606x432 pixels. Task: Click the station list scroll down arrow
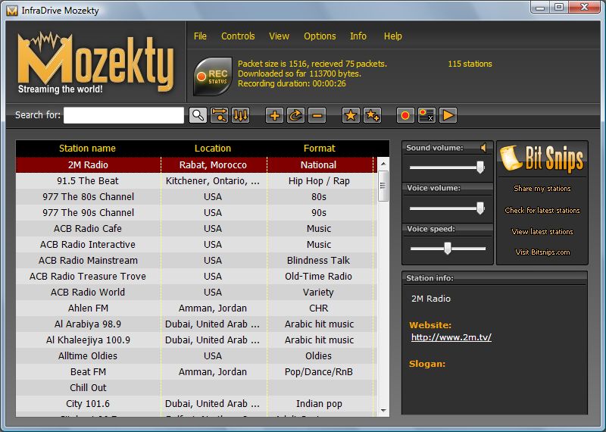click(x=383, y=411)
